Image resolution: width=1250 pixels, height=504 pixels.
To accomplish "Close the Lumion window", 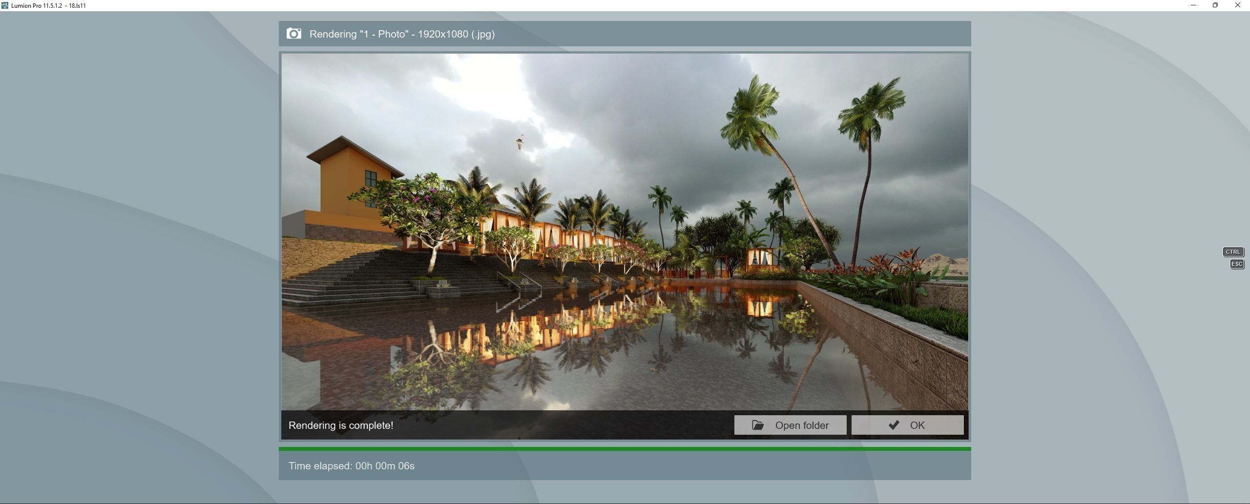I will (1238, 5).
